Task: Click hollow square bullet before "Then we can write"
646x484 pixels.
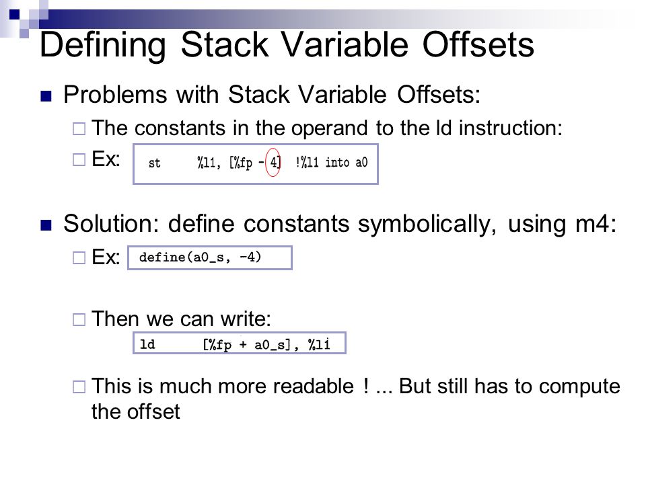Action: point(79,320)
